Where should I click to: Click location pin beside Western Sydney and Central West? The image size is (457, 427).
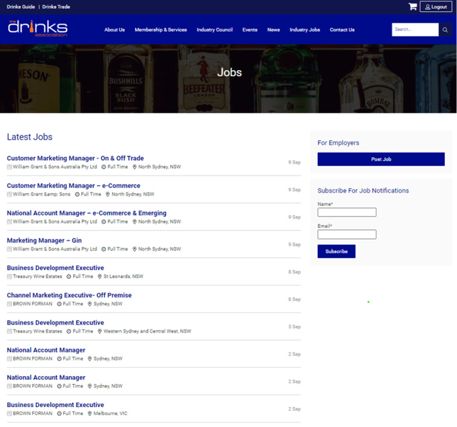click(x=99, y=331)
